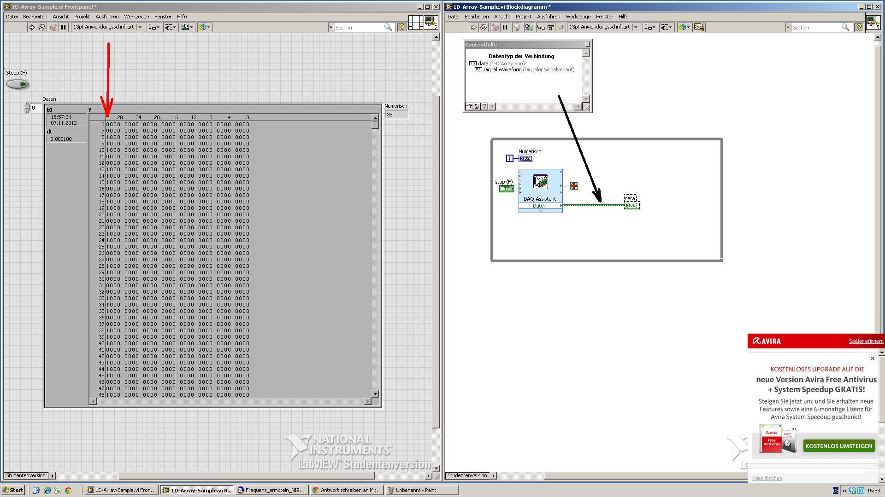This screenshot has width=885, height=497.
Task: Expand the DAQ-Assistent bottom double-arrow expander
Action: [540, 211]
